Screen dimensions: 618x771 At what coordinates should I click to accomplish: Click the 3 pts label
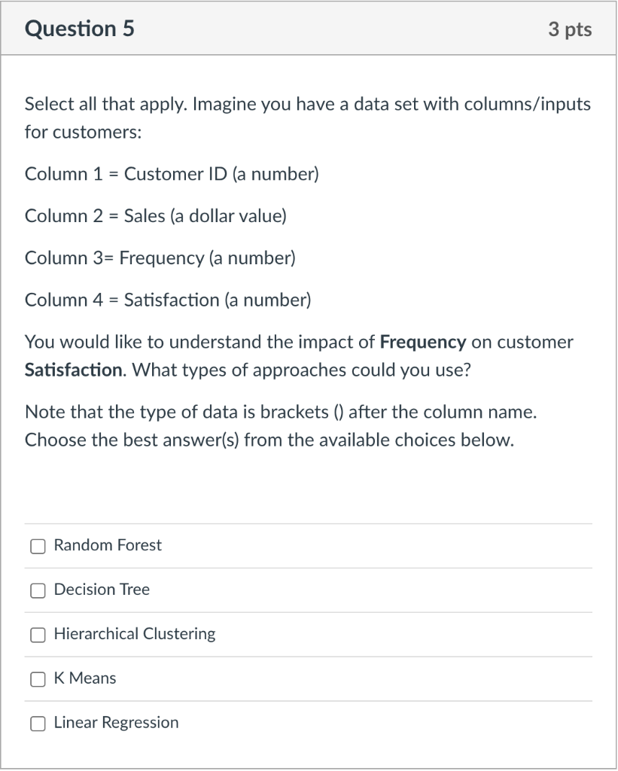click(x=570, y=29)
